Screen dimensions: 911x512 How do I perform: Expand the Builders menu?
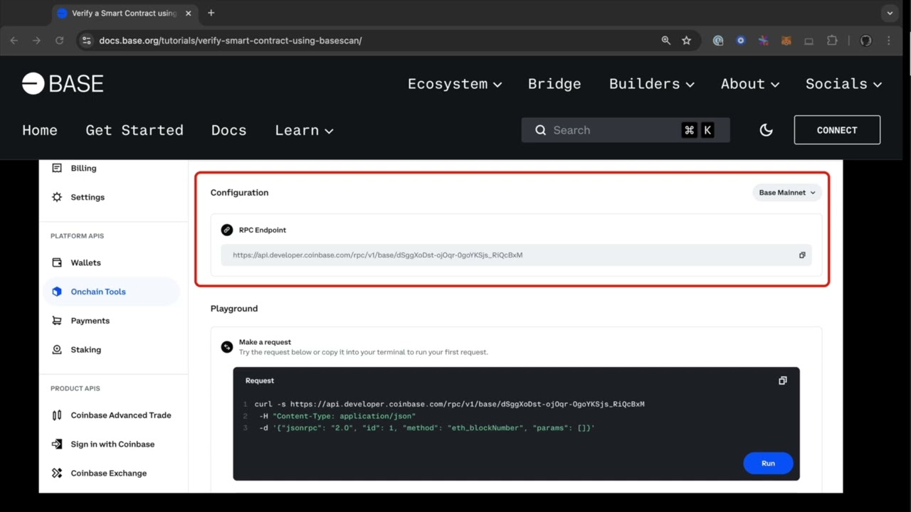[x=651, y=84]
